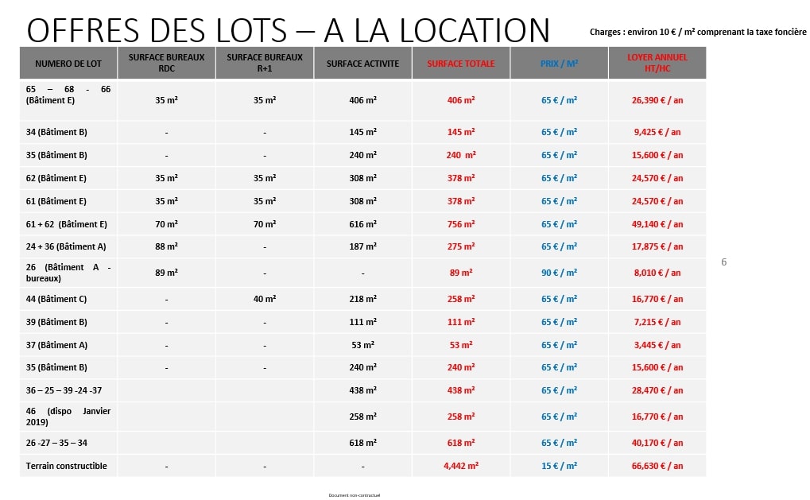
Task: Click the red total surface "438 m²"
Action: tap(461, 390)
